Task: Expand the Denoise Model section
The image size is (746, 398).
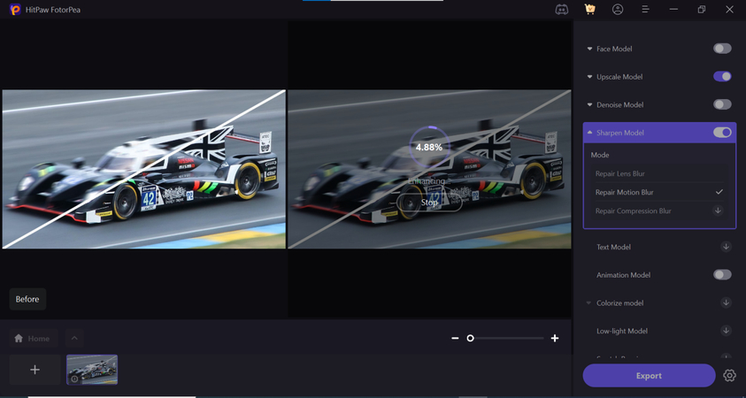Action: click(590, 105)
